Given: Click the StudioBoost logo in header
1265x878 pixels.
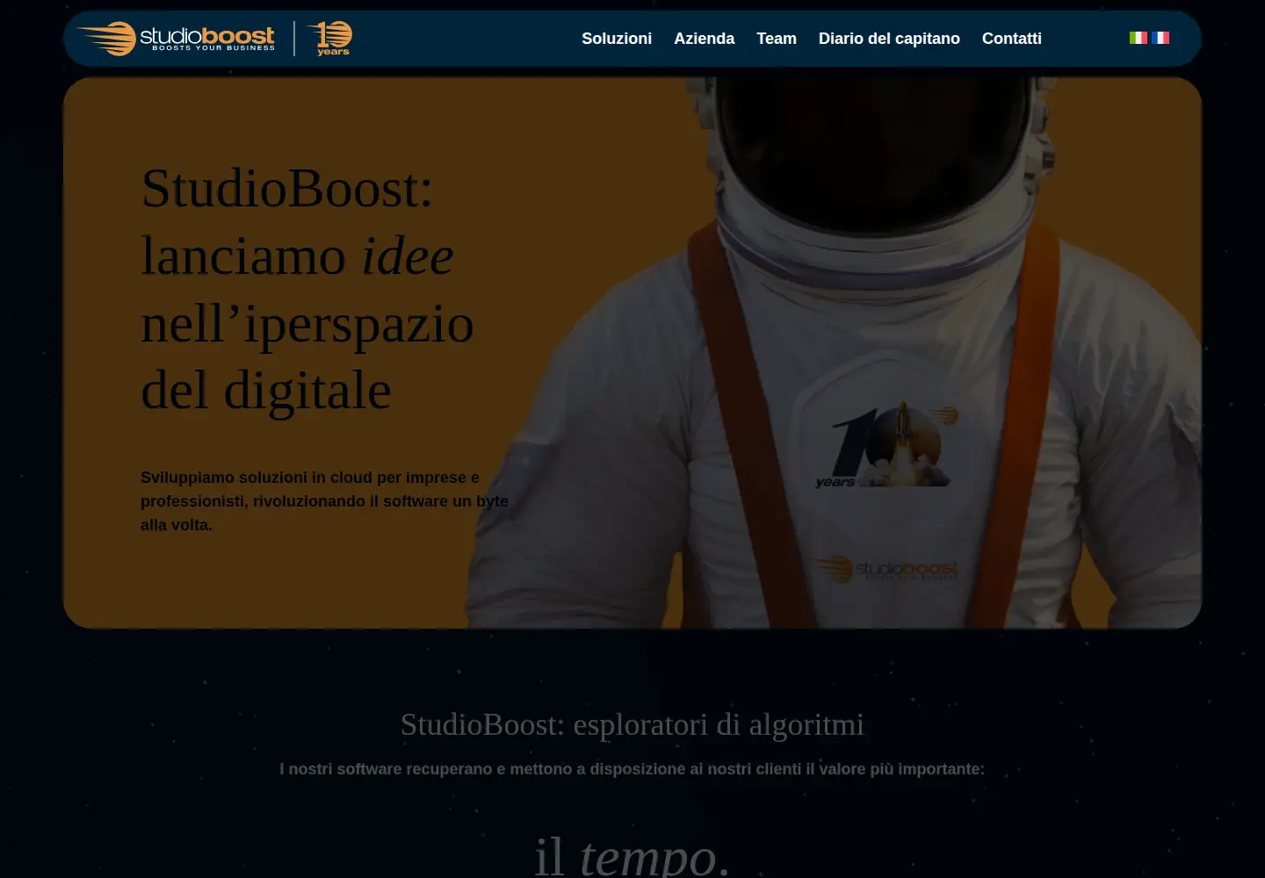Looking at the screenshot, I should point(176,39).
